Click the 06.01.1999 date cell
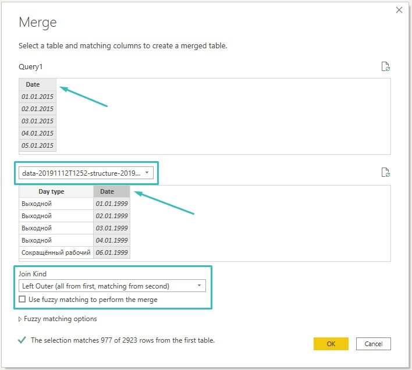Image resolution: width=412 pixels, height=370 pixels. click(x=112, y=252)
